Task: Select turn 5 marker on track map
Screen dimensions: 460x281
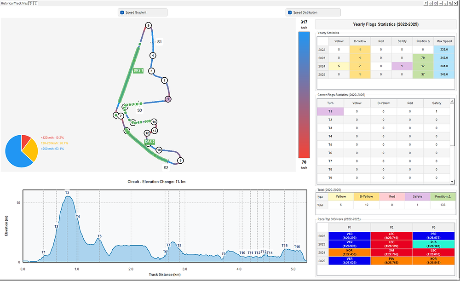Action: (x=149, y=25)
